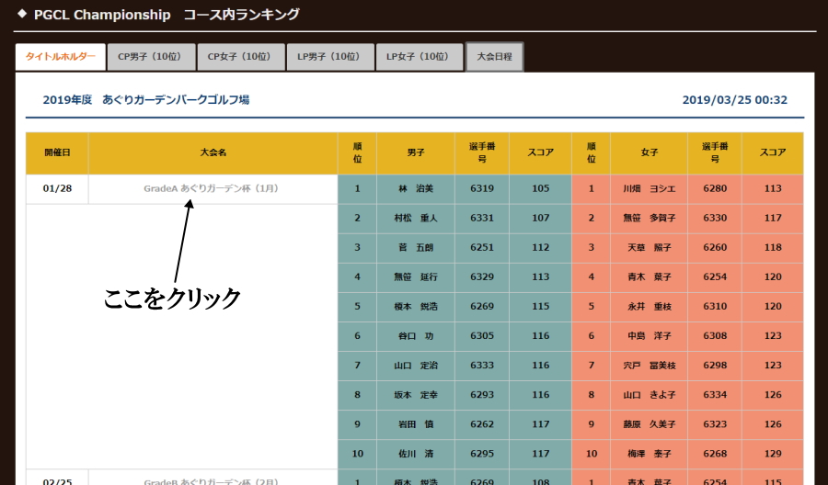Select player number 6280 cell

[x=714, y=188]
